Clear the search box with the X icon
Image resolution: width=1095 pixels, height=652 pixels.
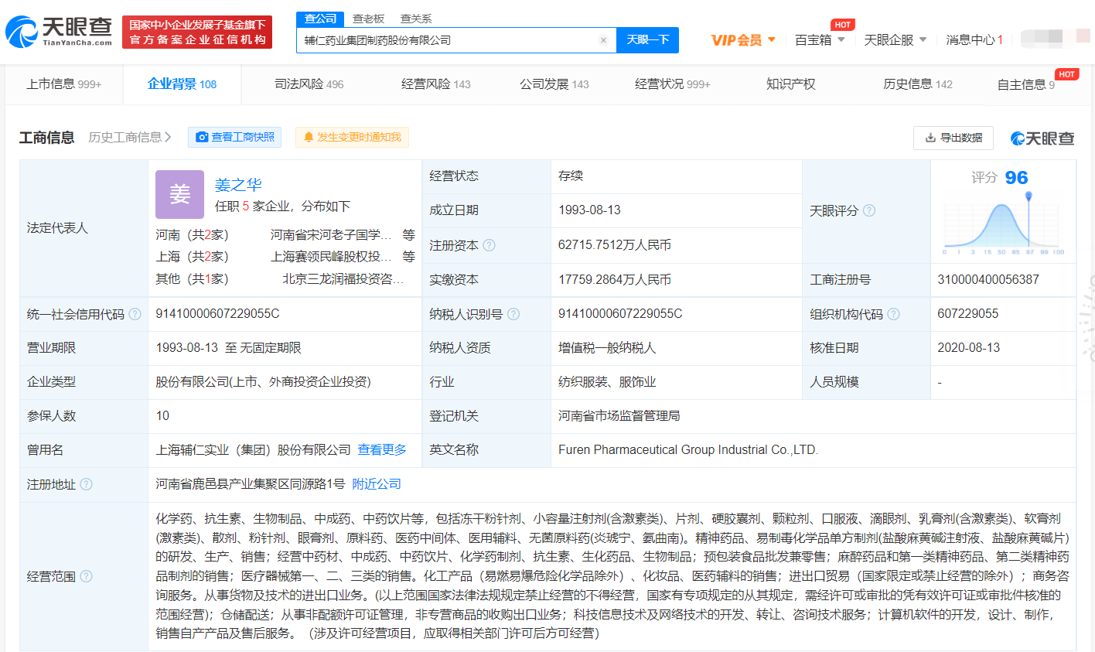coord(603,40)
